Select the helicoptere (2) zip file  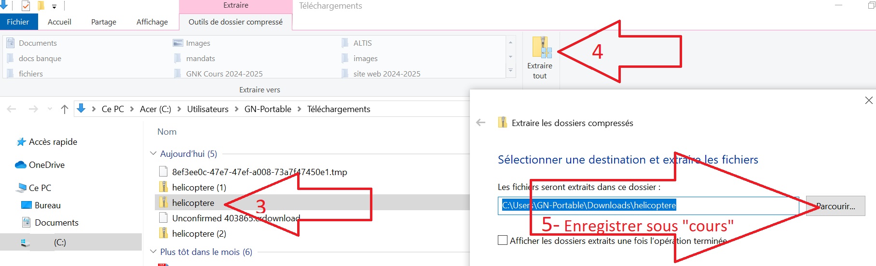tap(199, 233)
